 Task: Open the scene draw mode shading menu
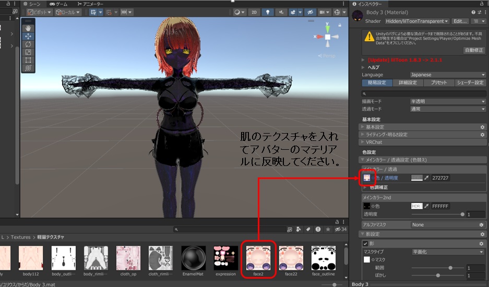[x=239, y=12]
